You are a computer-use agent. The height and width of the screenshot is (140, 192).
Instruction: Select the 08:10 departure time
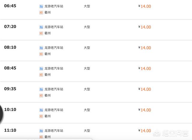[10, 47]
